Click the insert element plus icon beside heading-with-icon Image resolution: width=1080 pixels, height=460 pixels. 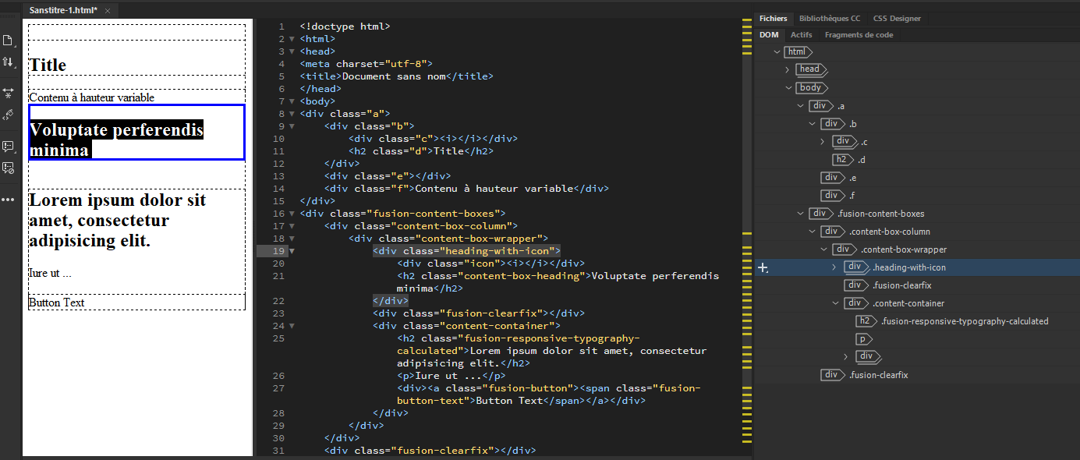click(763, 267)
